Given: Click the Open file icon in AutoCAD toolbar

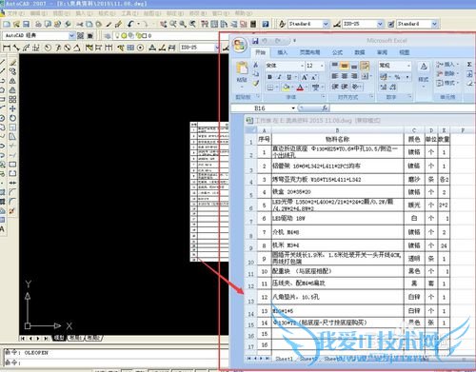Looking at the screenshot, I should pyautogui.click(x=16, y=24).
